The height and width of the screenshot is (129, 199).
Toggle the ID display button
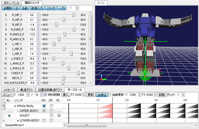tap(17, 8)
